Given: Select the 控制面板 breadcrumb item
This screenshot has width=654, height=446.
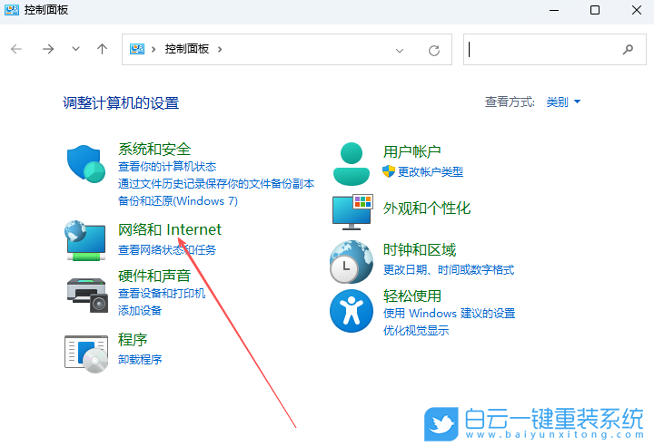Looking at the screenshot, I should point(187,49).
